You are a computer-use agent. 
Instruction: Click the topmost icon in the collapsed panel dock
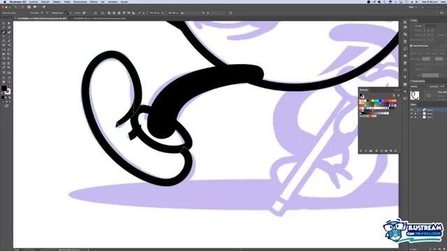[x=405, y=22]
